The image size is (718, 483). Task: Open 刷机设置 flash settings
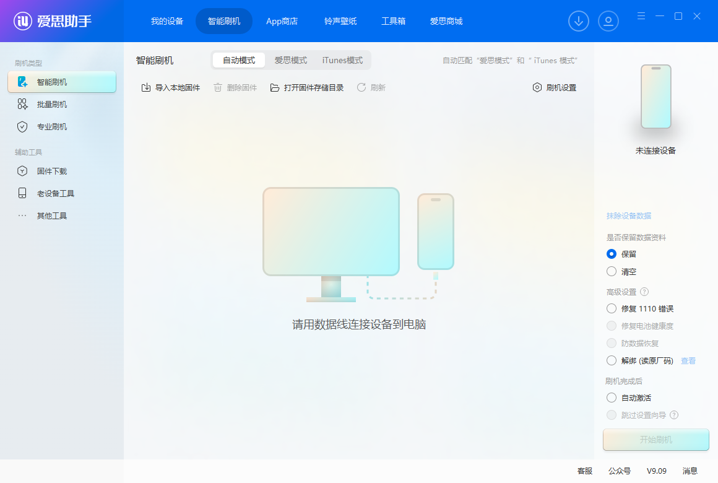click(553, 87)
